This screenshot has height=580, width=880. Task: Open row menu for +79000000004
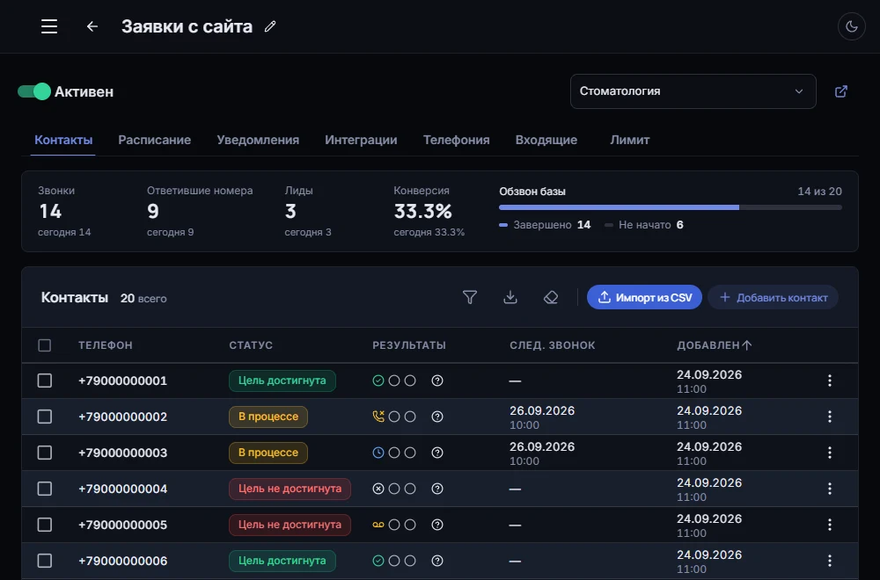[x=830, y=489]
